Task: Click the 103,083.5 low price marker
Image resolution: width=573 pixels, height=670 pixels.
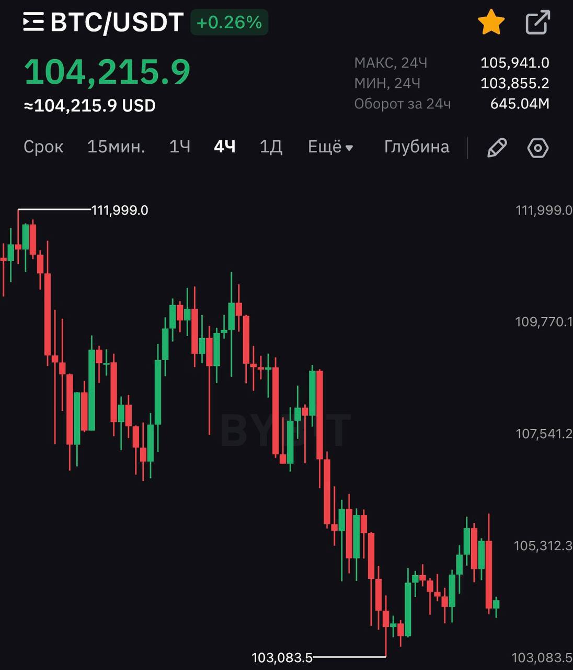Action: [x=282, y=657]
